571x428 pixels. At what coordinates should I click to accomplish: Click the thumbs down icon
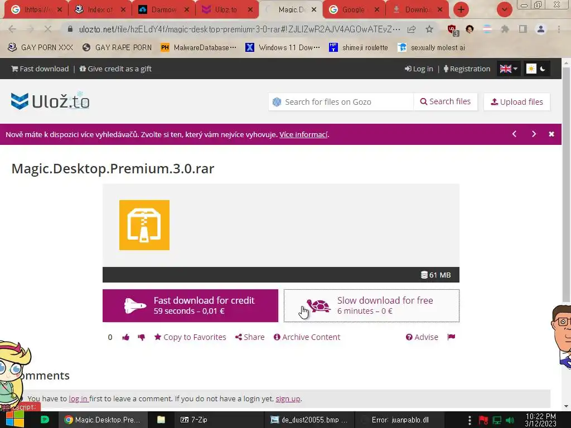click(x=141, y=337)
